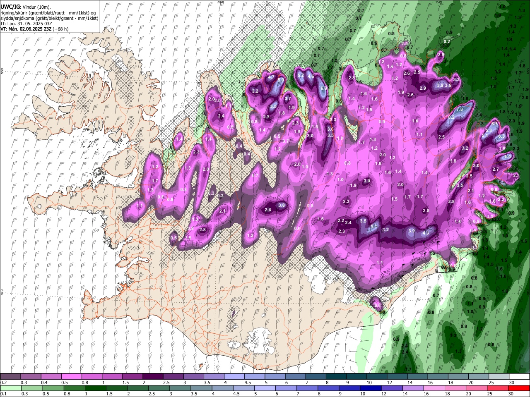Image resolution: width=530 pixels, height=397 pixels.
Task: Click the '0.1' legend scale label
Action: click(x=3, y=394)
